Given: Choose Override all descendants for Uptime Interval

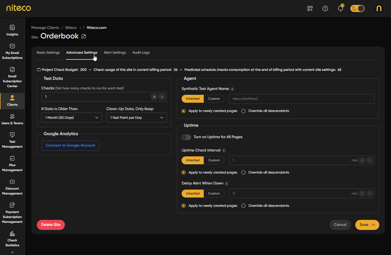Looking at the screenshot, I should 243,173.
